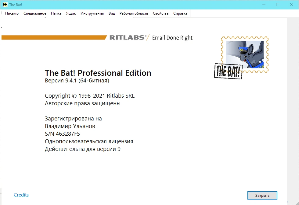The image size is (299, 205).
Task: Click the Авторские права защищены line
Action: (x=83, y=103)
